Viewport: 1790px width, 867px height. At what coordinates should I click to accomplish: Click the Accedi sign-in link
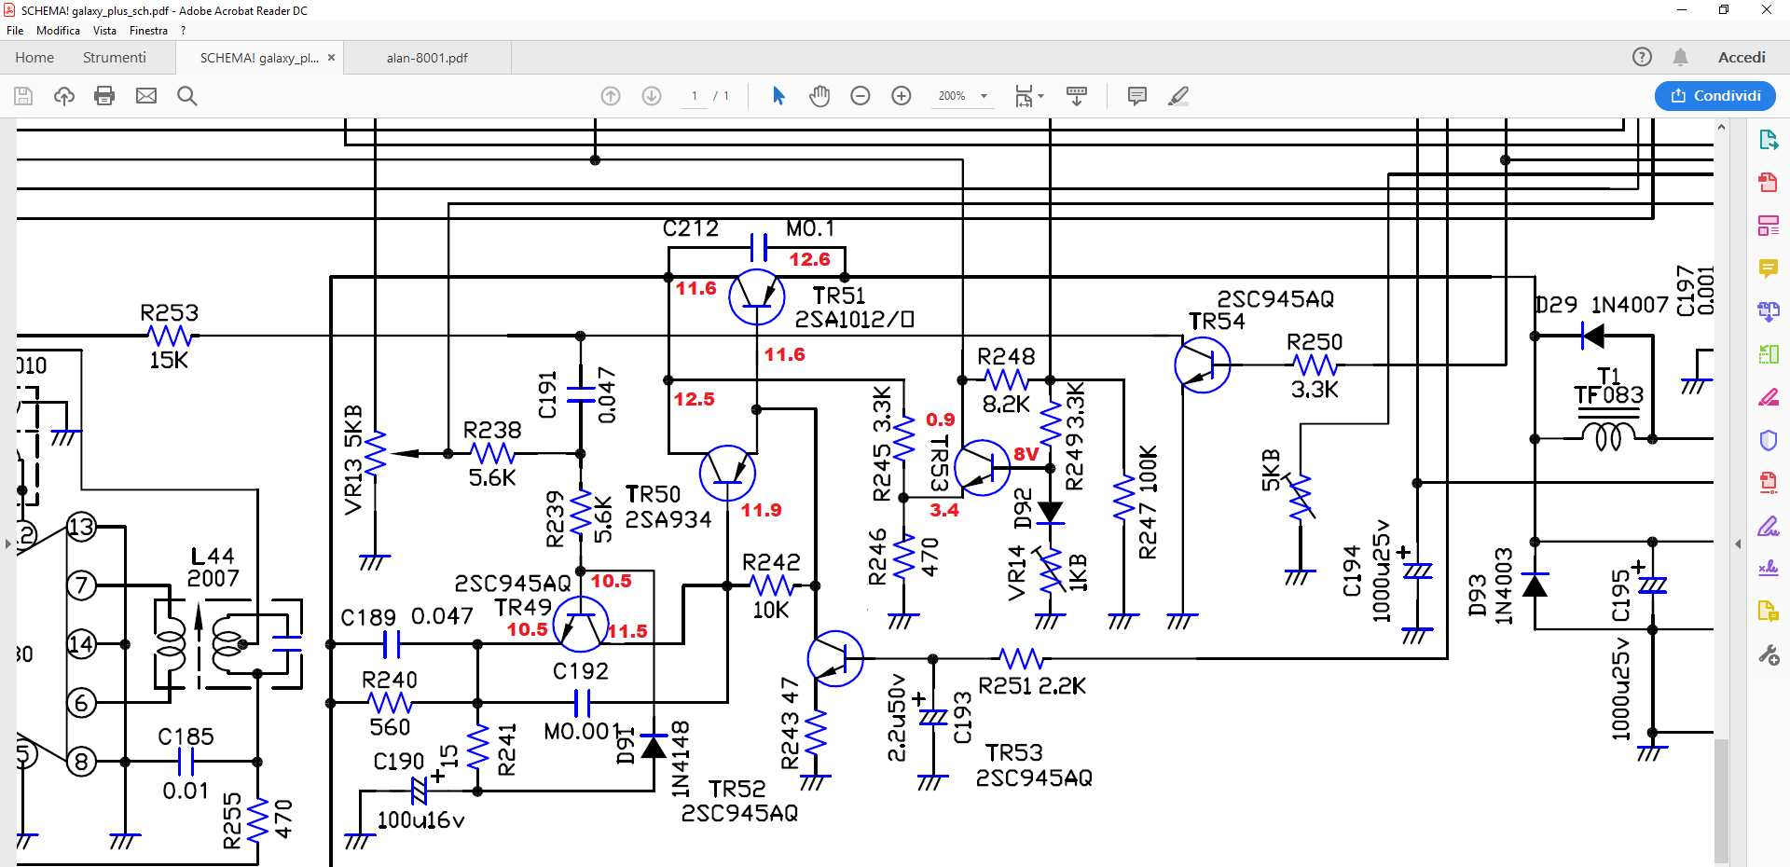pos(1742,58)
